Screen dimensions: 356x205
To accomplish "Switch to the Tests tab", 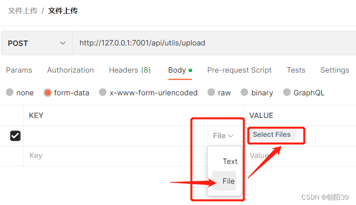I will pyautogui.click(x=296, y=70).
